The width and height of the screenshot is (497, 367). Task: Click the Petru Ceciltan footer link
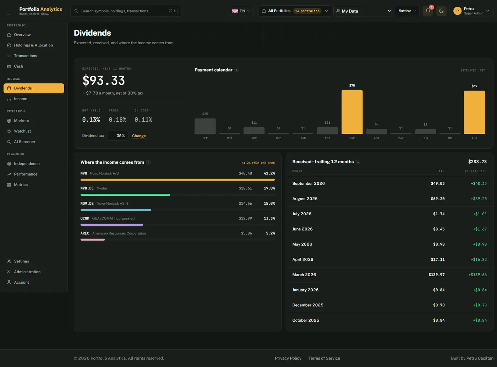click(480, 358)
